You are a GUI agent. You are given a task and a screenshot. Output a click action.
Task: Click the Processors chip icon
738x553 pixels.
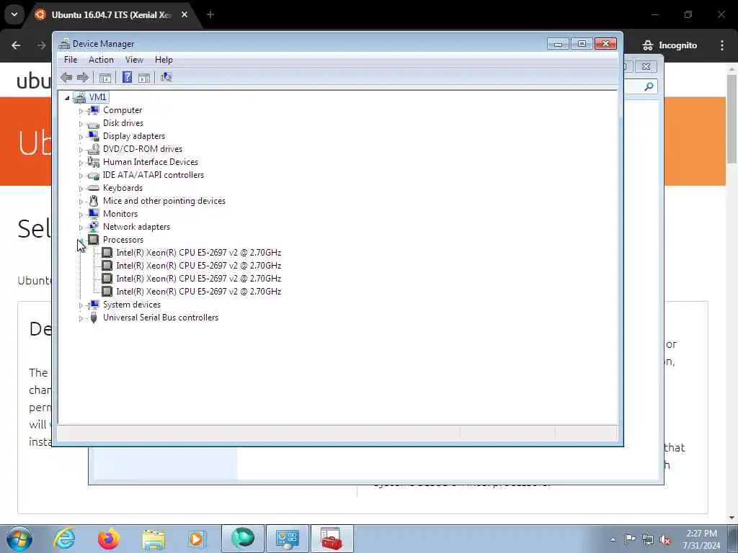click(94, 239)
